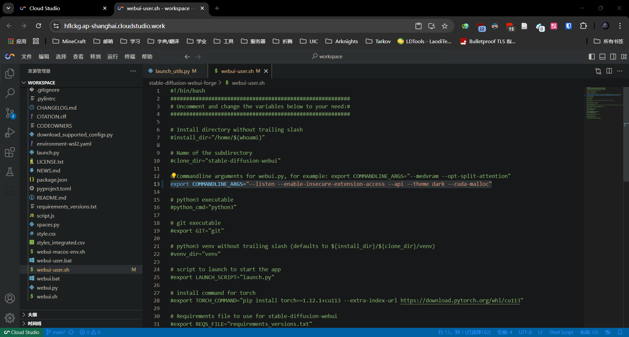Click the code minimap preview
Image resolution: width=629 pixels, height=337 pixels.
[604, 103]
